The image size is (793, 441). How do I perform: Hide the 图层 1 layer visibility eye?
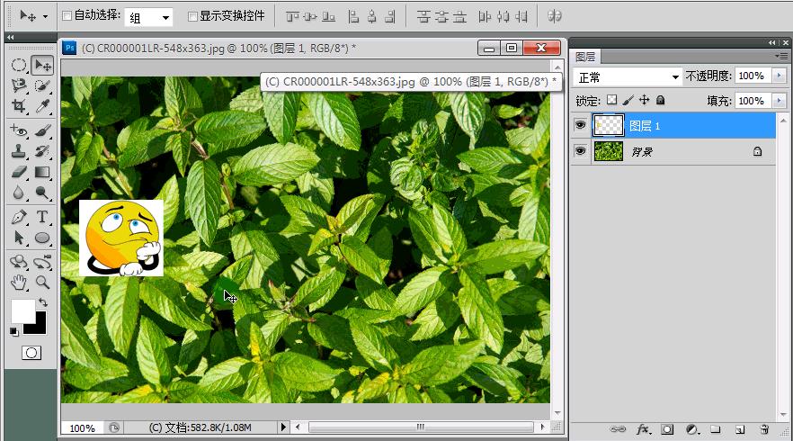point(581,125)
